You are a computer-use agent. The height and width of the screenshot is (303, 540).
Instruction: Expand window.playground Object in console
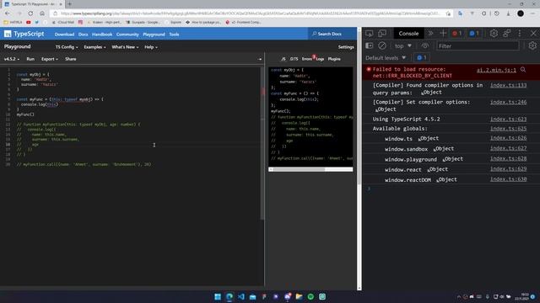(x=453, y=159)
